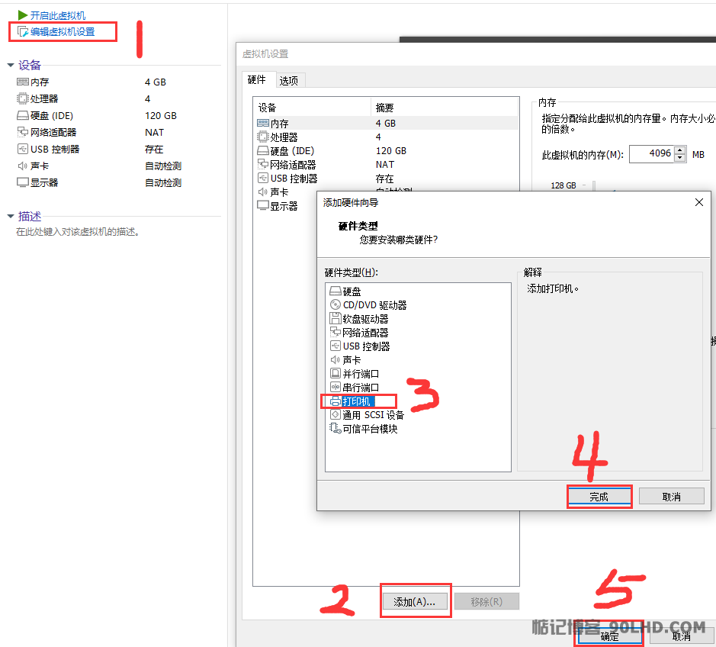Choose 网络适配器 icon in wizard list
Viewport: 716px width, 647px height.
click(x=336, y=332)
